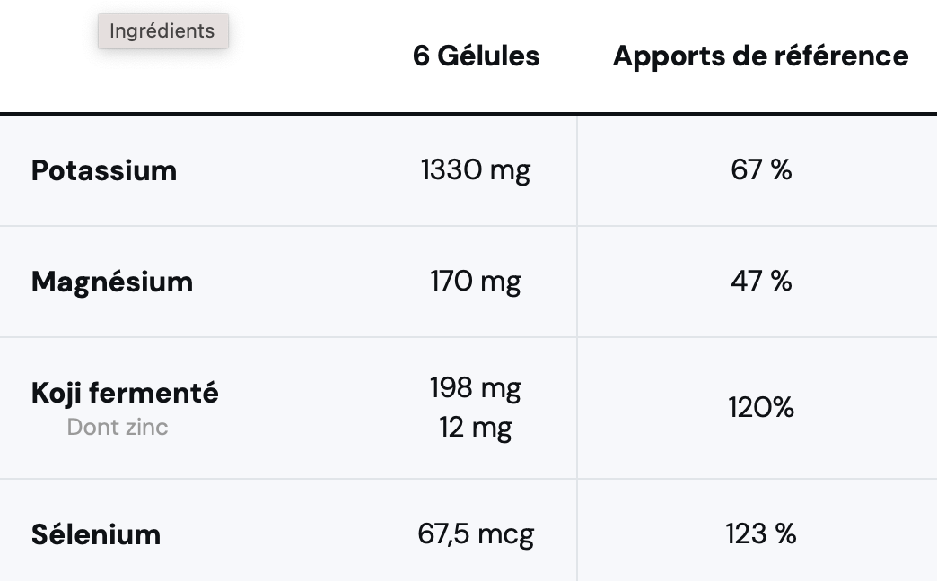937x581 pixels.
Task: Click the word Gélules in the header
Action: 488,56
